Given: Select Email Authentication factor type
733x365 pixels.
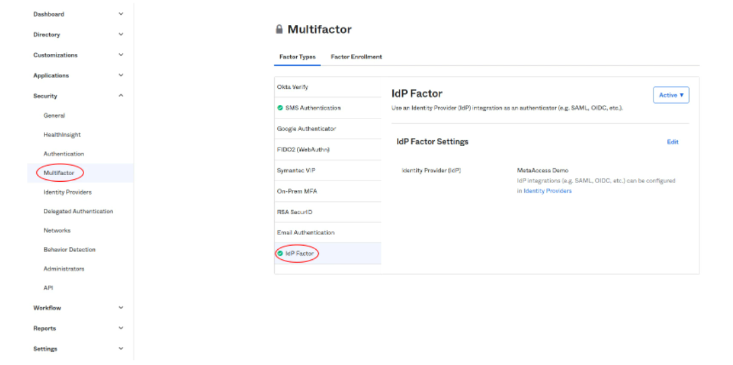Looking at the screenshot, I should point(328,232).
